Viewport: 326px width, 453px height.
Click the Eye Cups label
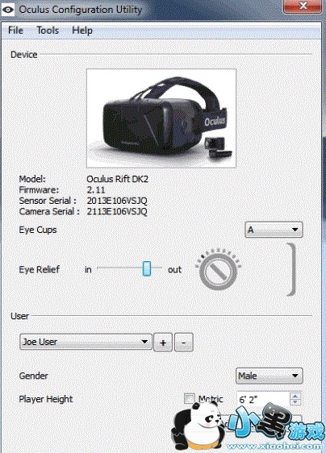pos(38,230)
